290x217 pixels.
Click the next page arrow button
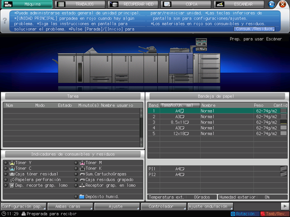click(285, 206)
